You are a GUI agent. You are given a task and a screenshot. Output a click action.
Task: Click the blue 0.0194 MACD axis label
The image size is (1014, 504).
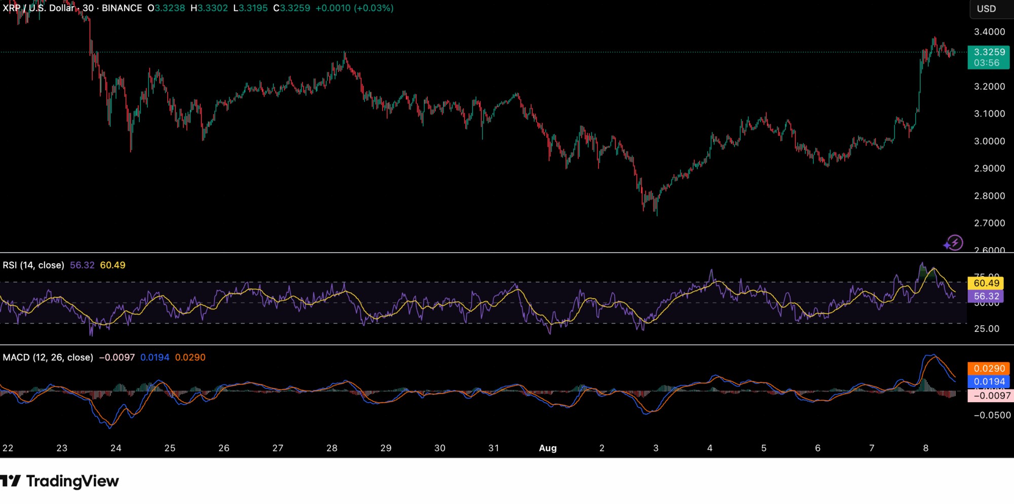point(989,382)
